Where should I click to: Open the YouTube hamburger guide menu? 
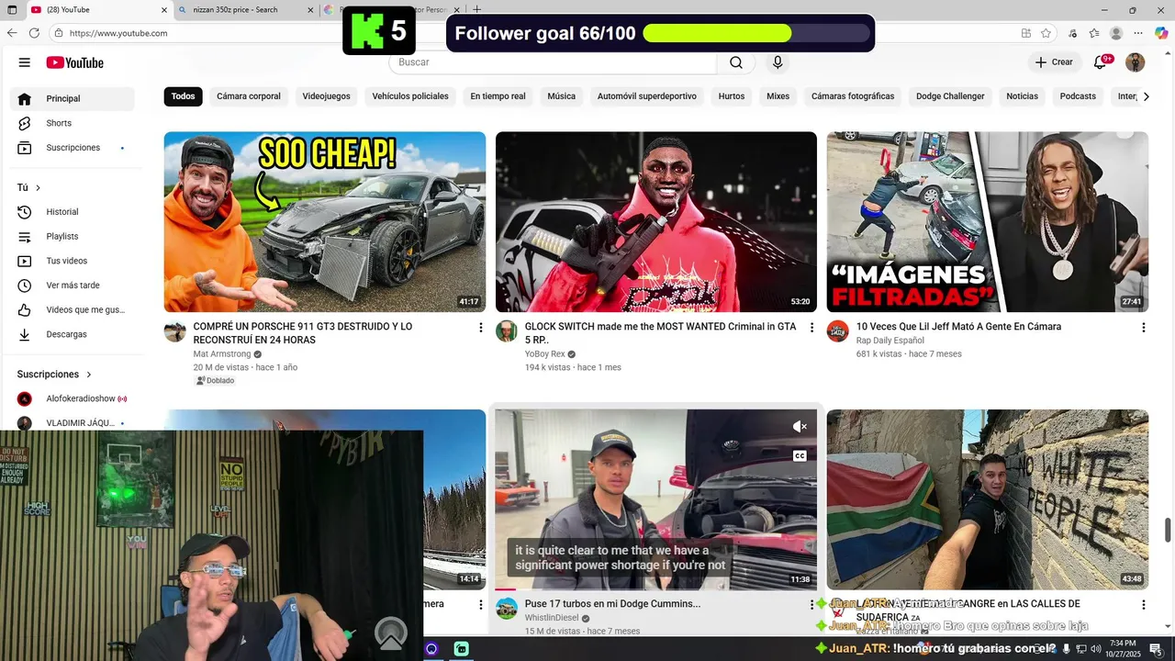point(24,62)
